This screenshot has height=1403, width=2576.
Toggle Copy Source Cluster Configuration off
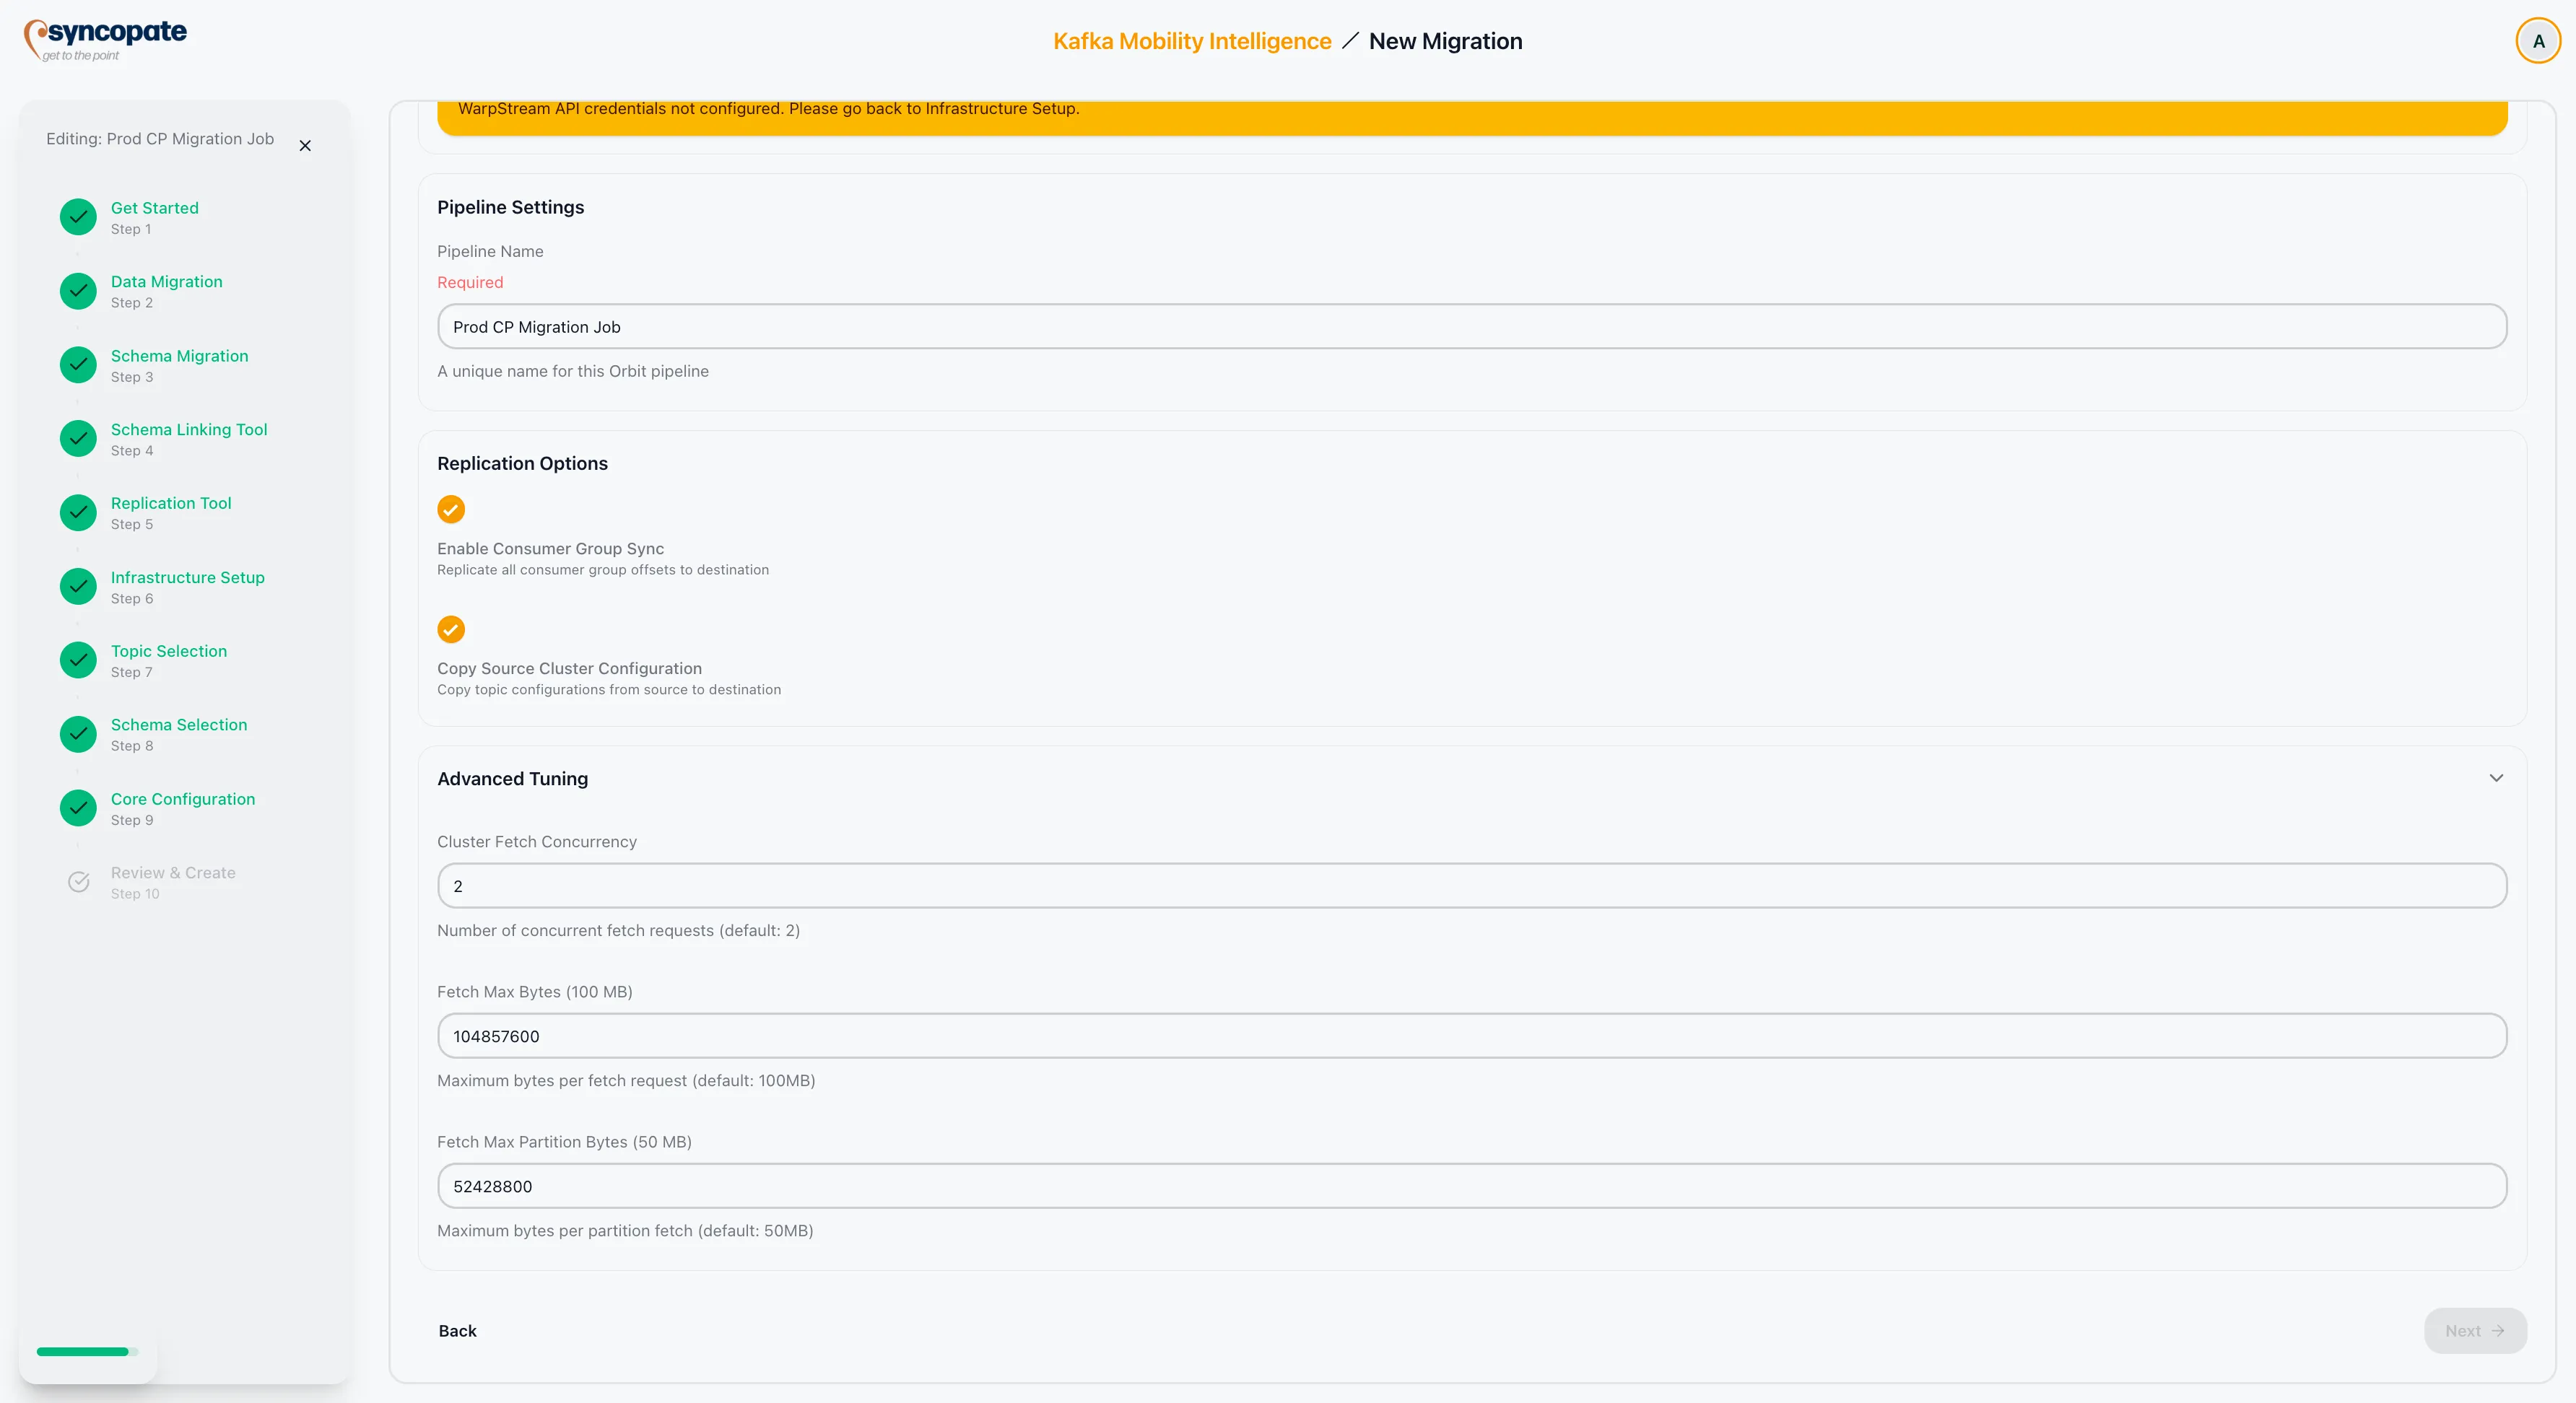click(451, 629)
